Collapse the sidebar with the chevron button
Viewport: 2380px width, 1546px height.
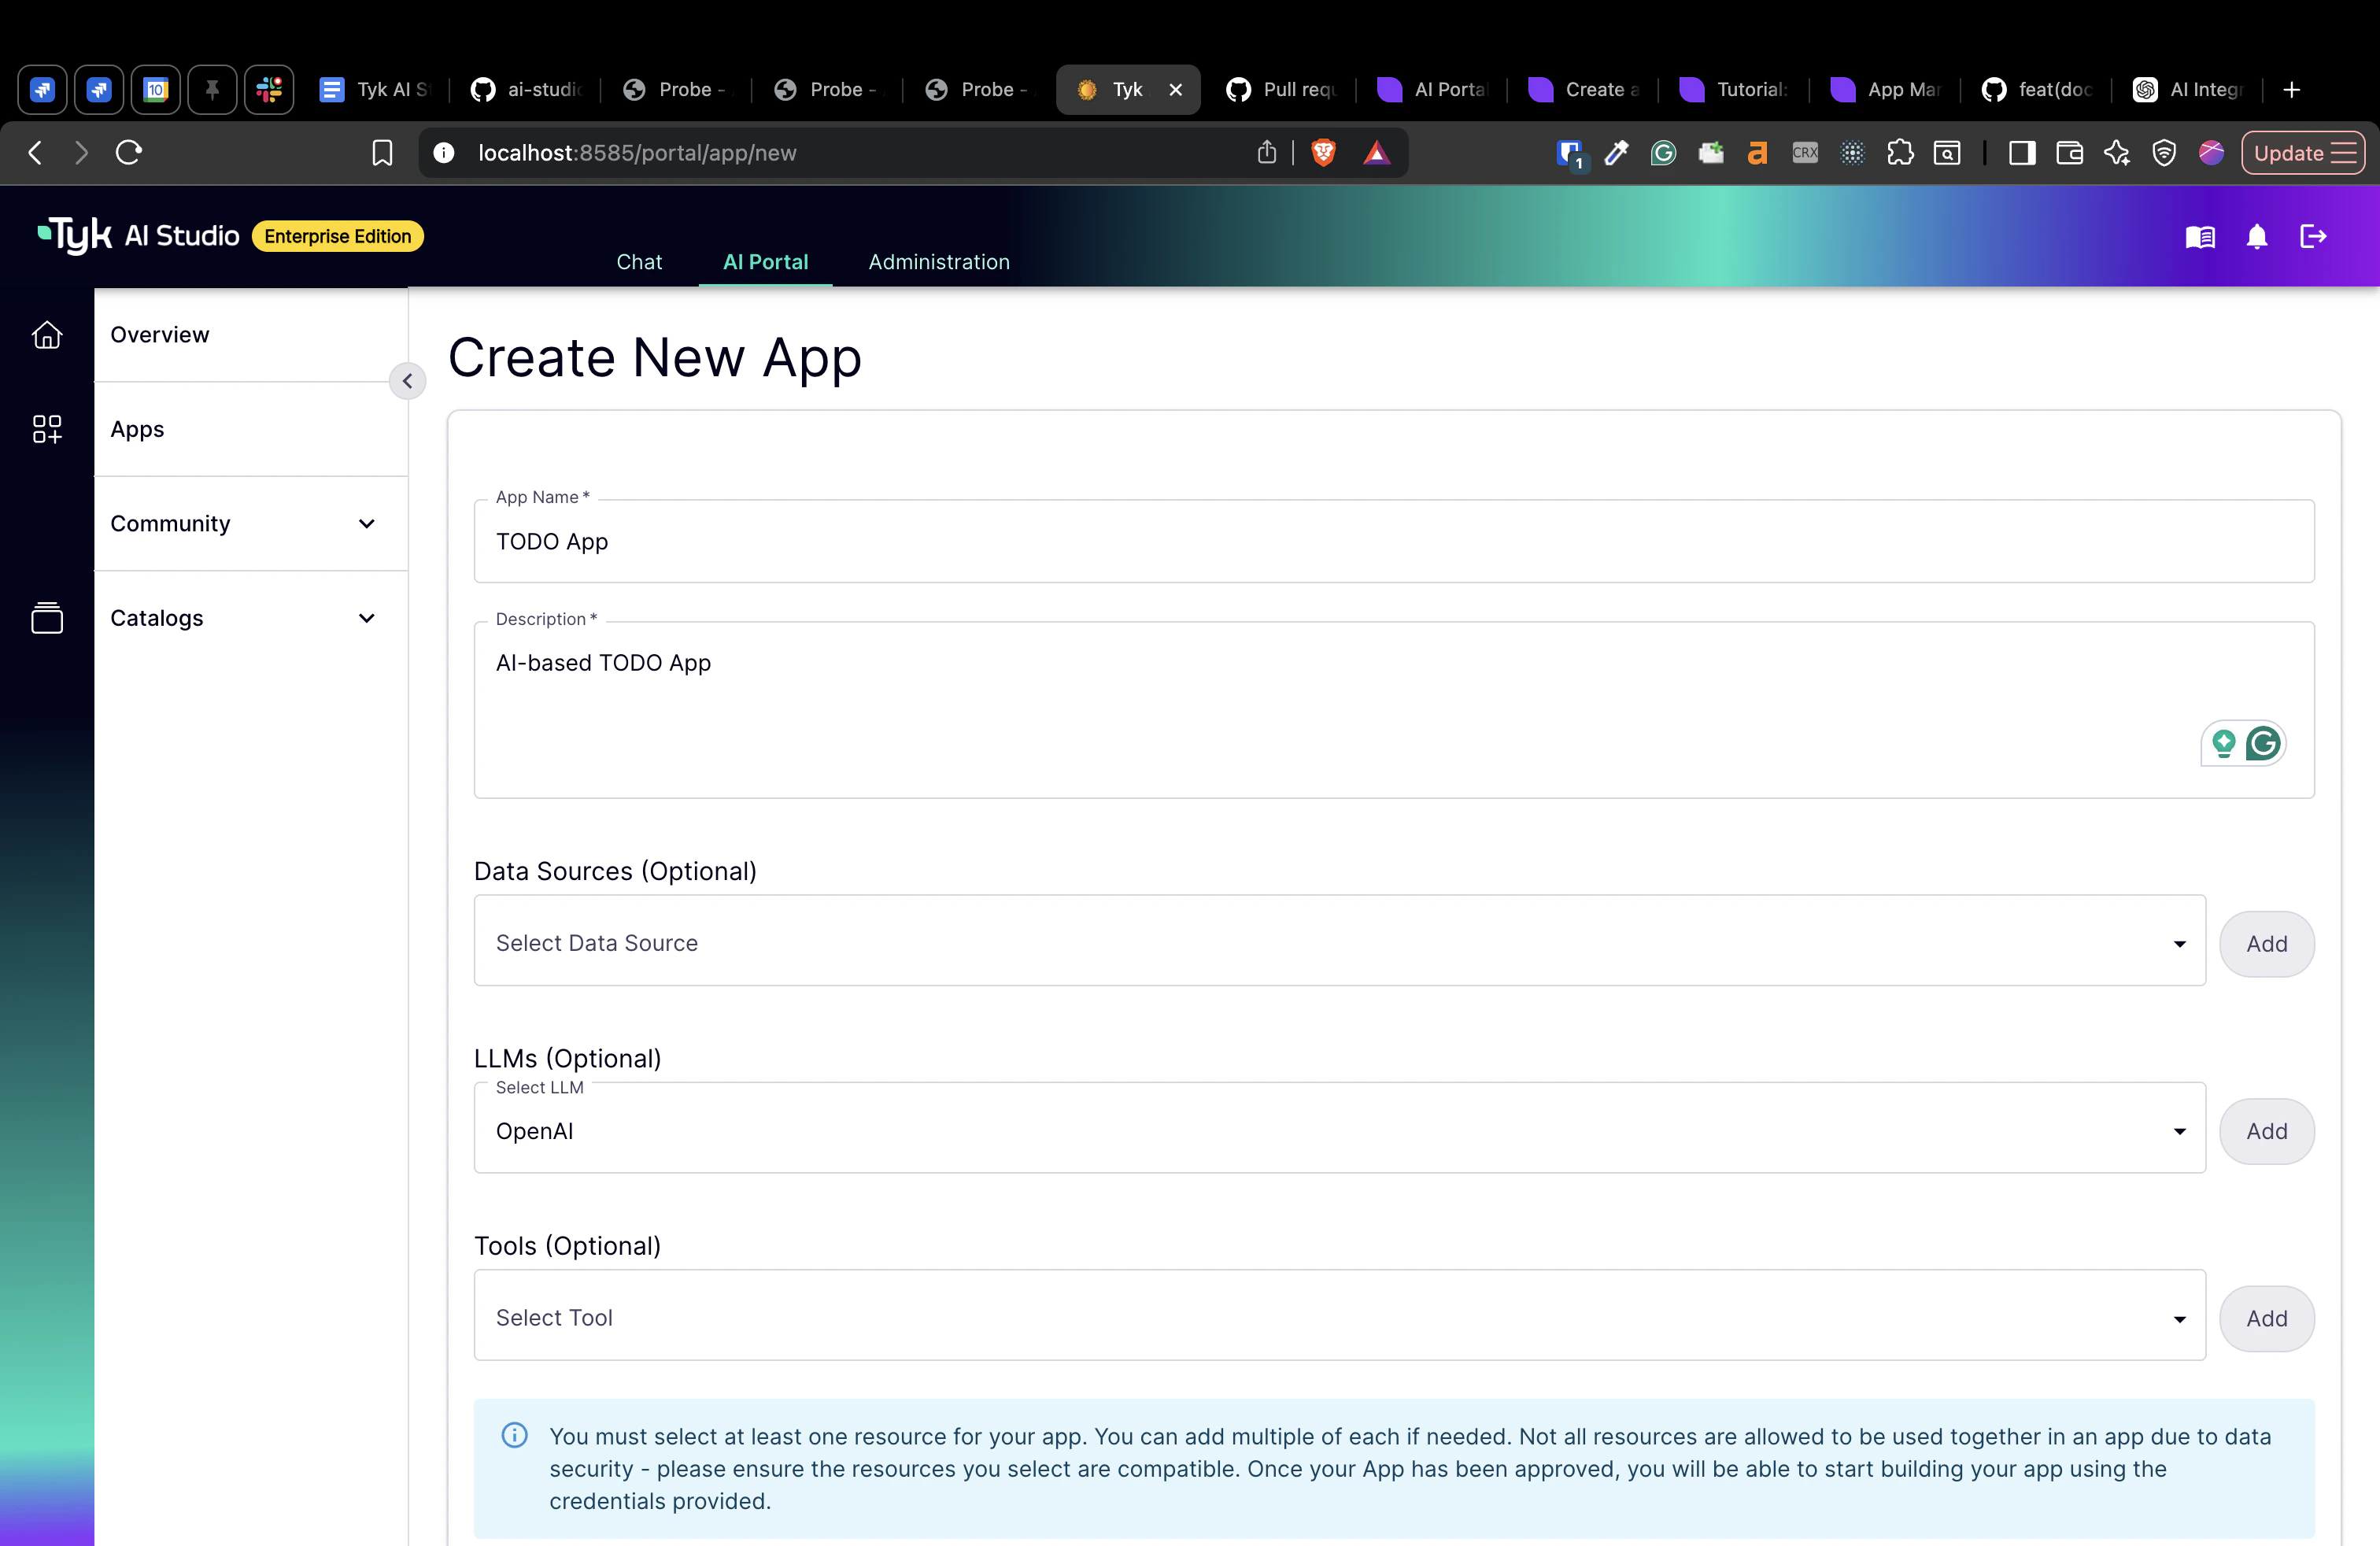(408, 381)
